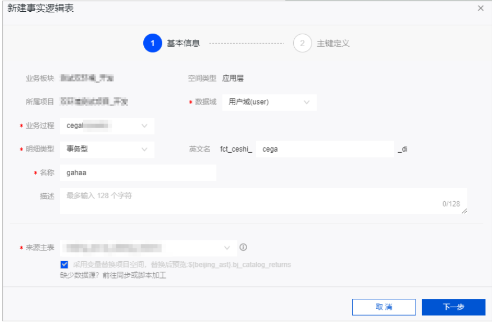The height and width of the screenshot is (323, 492).
Task: Click the 取消 button
Action: 384,307
